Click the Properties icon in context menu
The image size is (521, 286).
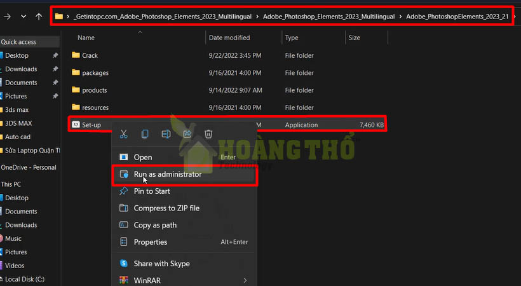[x=124, y=242]
